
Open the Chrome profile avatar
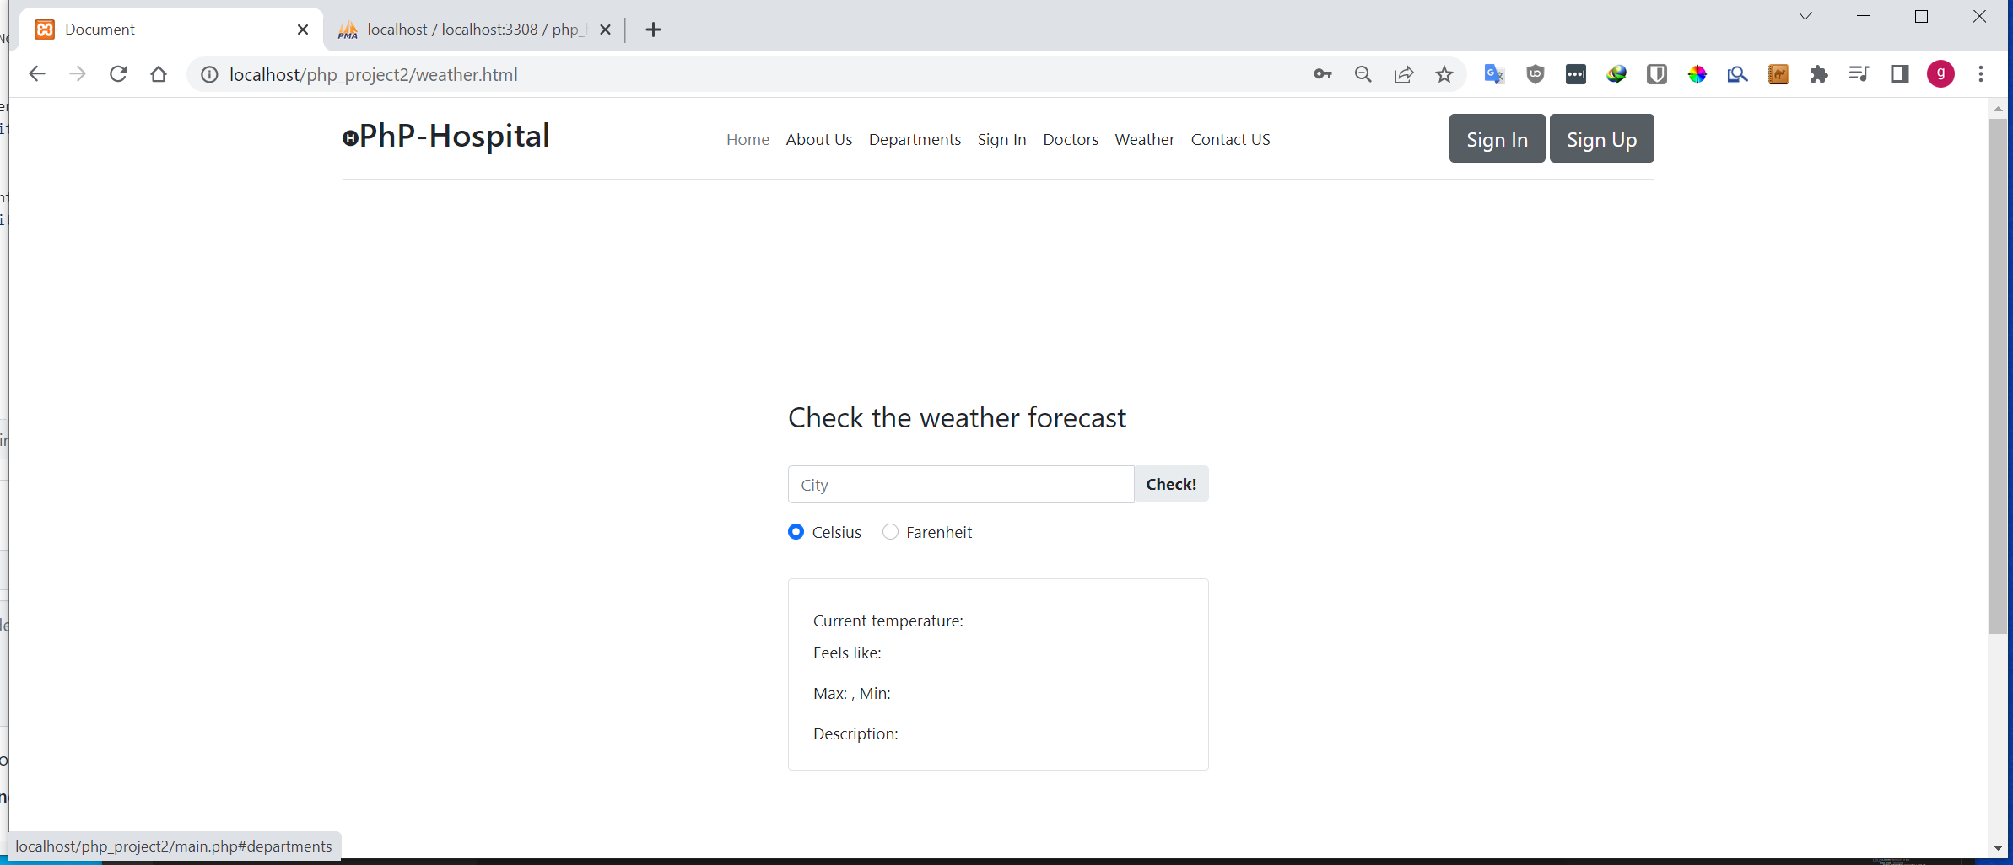(1940, 74)
